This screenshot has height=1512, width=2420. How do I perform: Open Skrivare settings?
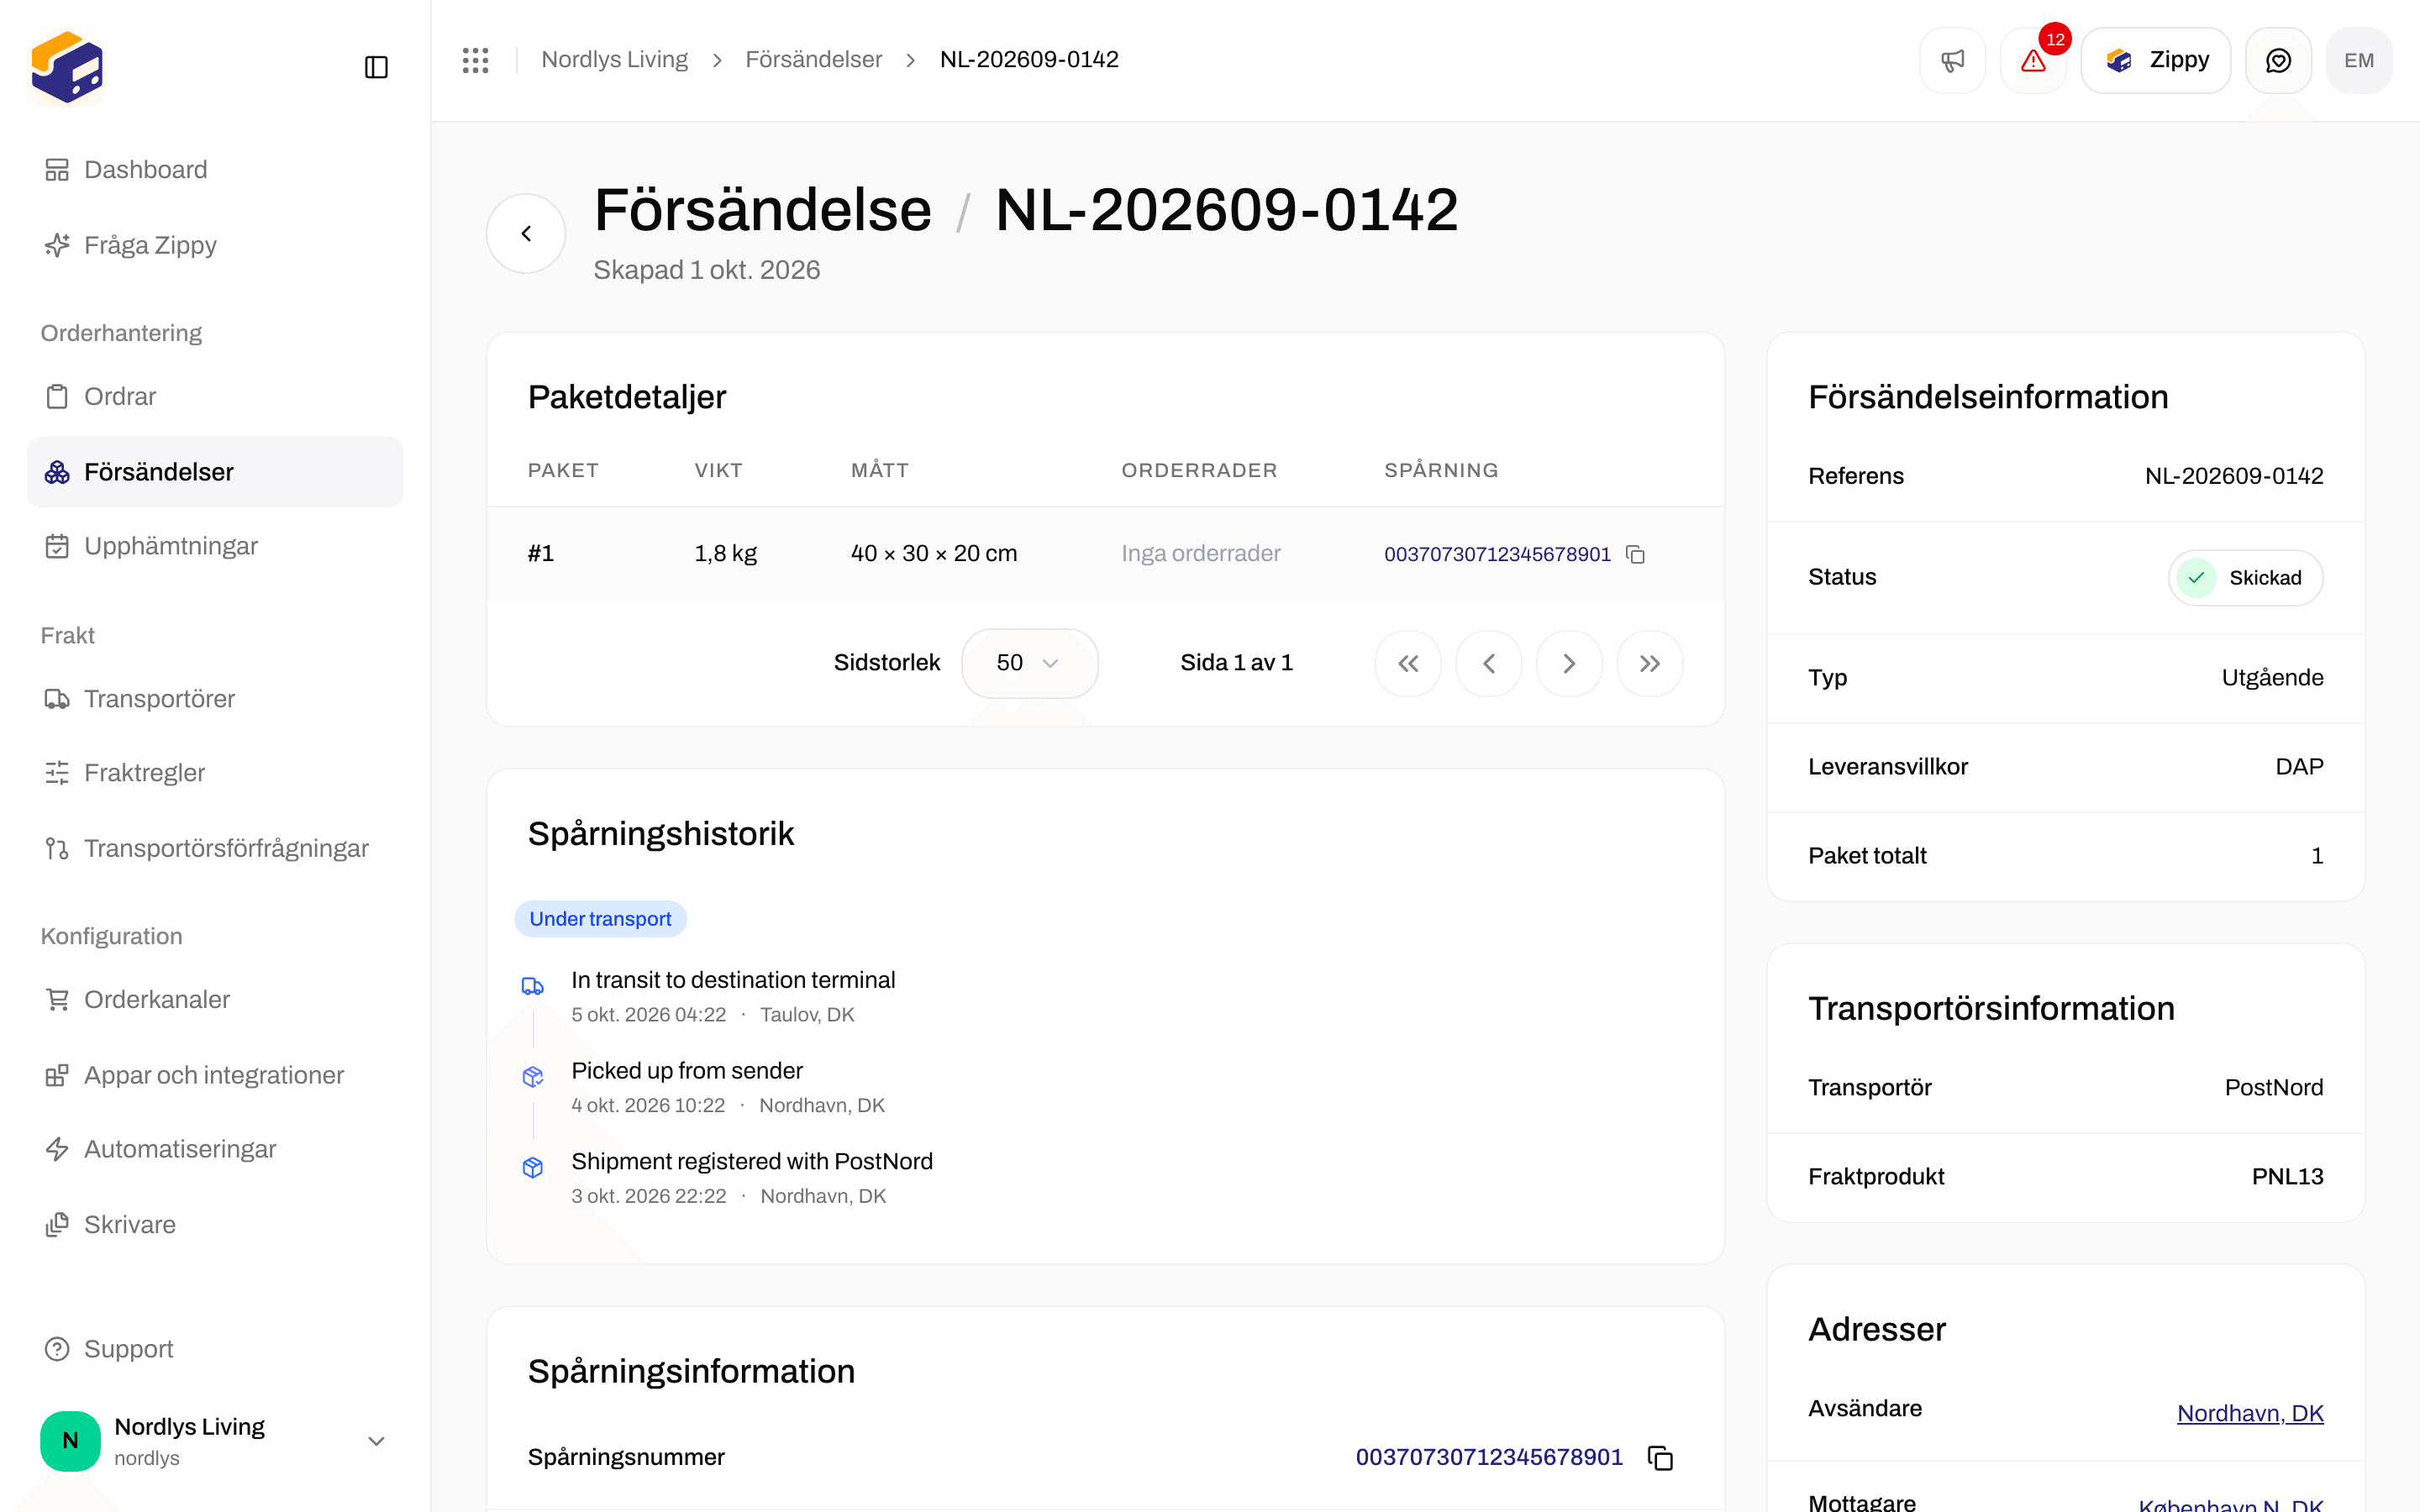click(215, 1225)
